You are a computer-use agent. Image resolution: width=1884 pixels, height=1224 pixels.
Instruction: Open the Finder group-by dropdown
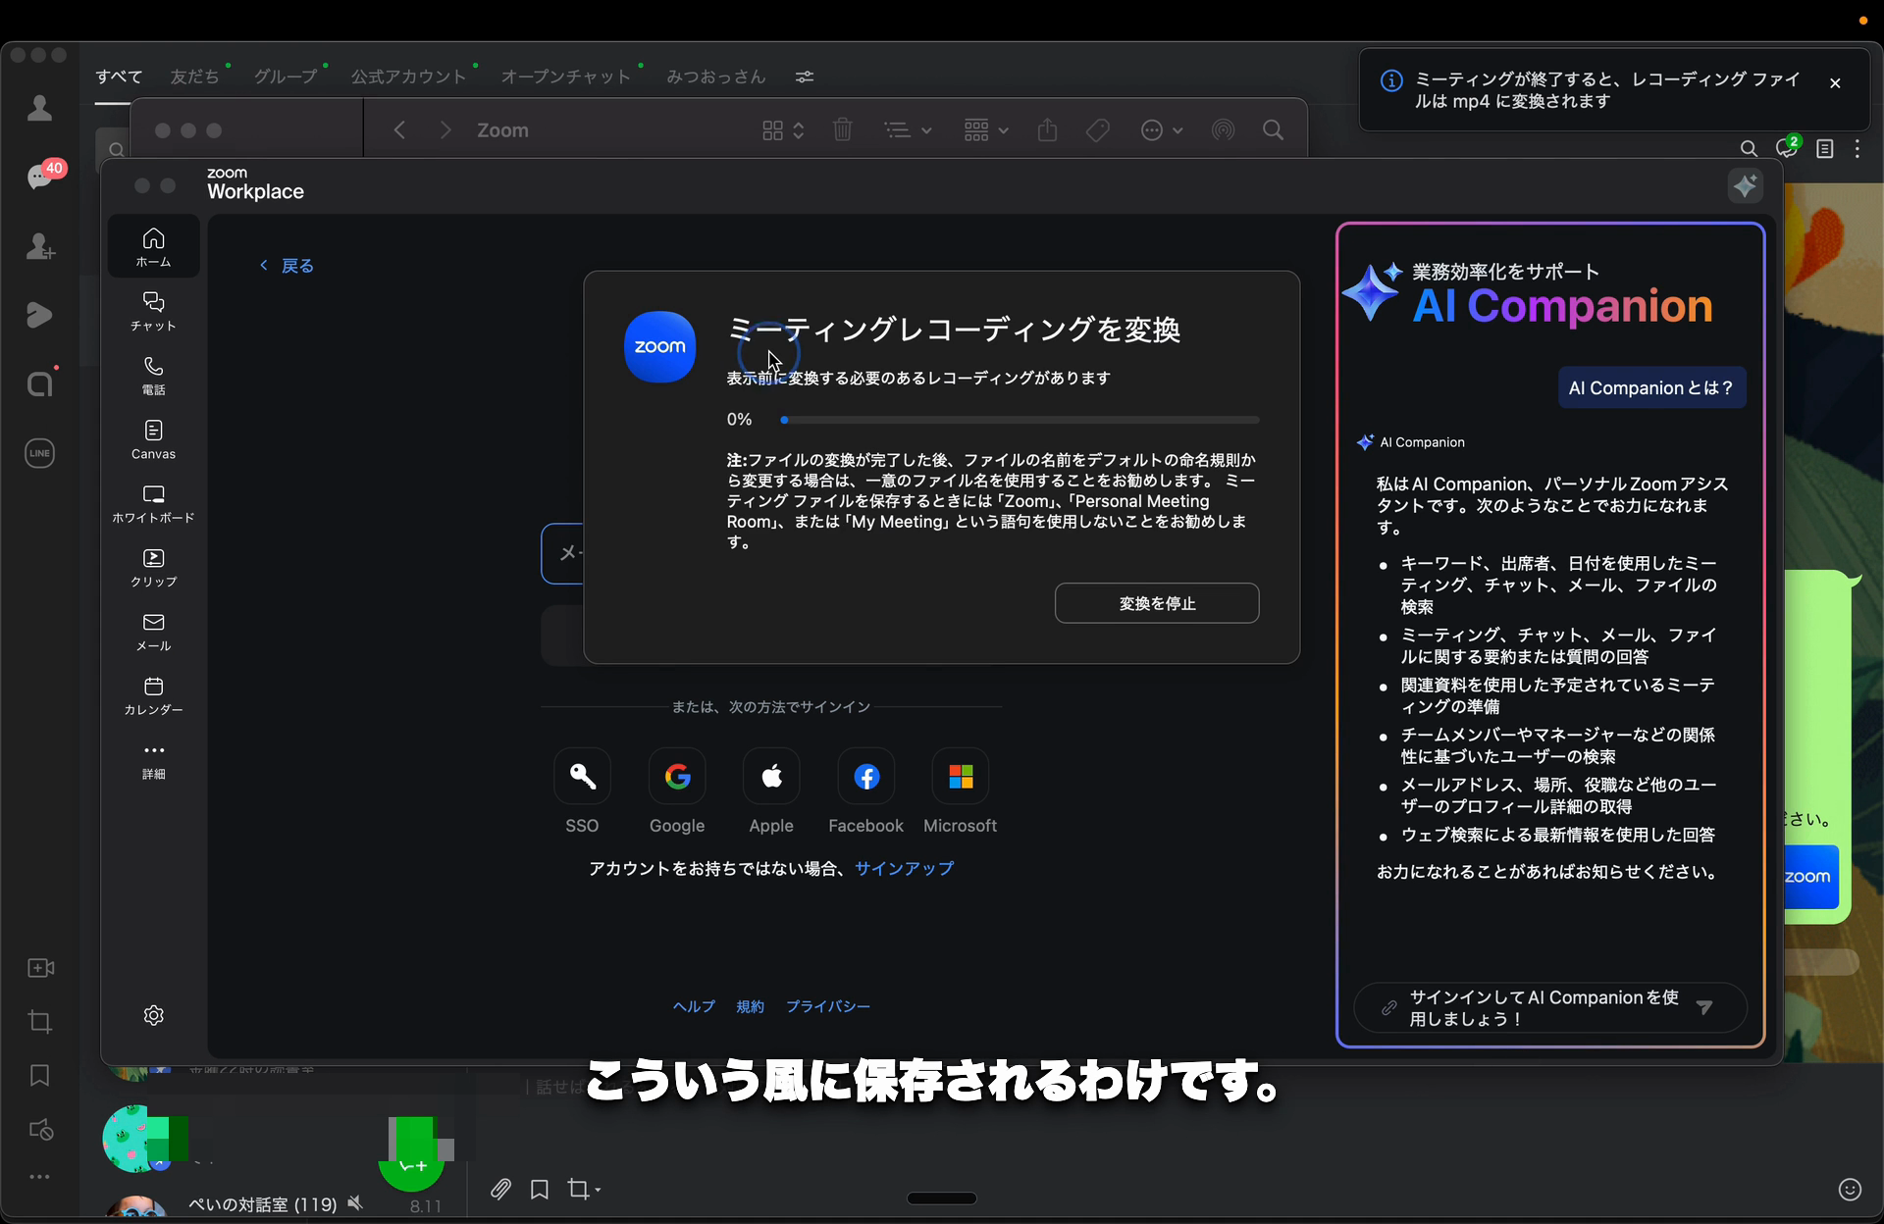pos(986,130)
